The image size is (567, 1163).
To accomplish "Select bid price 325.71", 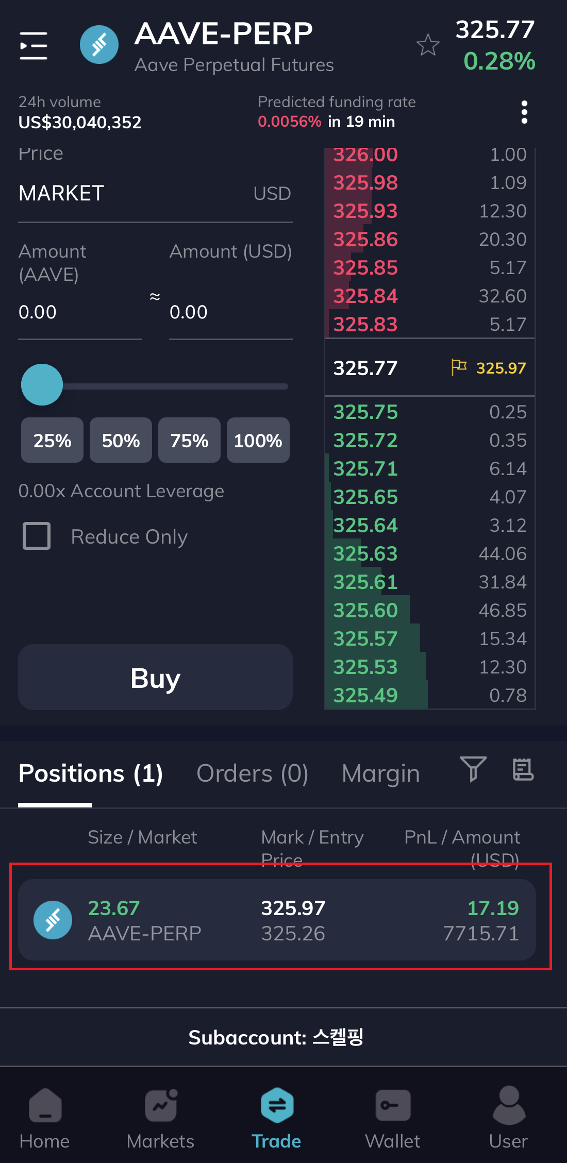I will [x=365, y=469].
